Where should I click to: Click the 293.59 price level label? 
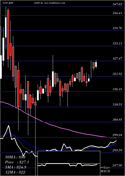117,150
